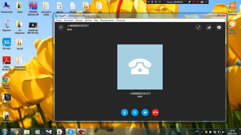This screenshot has width=241, height=135.
Task: Select the Avast SafeZone desktop shortcut
Action: tap(233, 27)
